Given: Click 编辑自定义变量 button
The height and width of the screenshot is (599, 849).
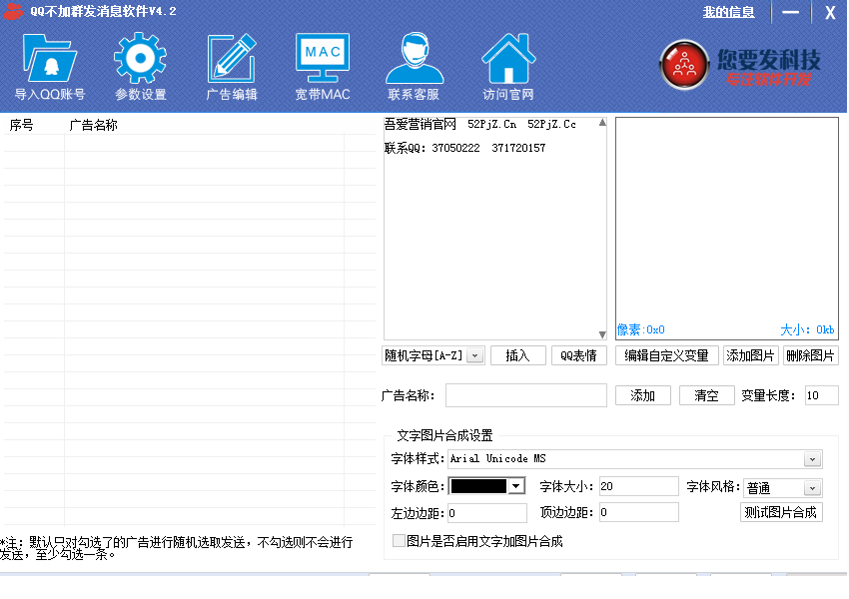Looking at the screenshot, I should 666,355.
